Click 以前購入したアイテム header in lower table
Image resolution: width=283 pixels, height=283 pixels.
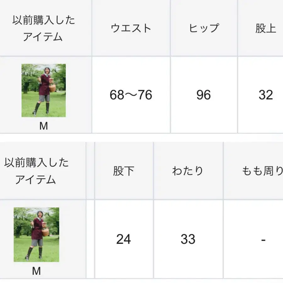36,171
